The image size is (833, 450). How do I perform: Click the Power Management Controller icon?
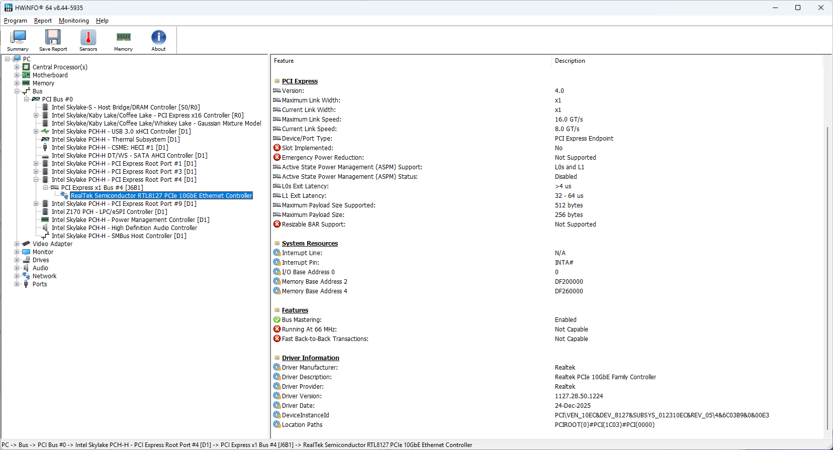click(x=45, y=220)
